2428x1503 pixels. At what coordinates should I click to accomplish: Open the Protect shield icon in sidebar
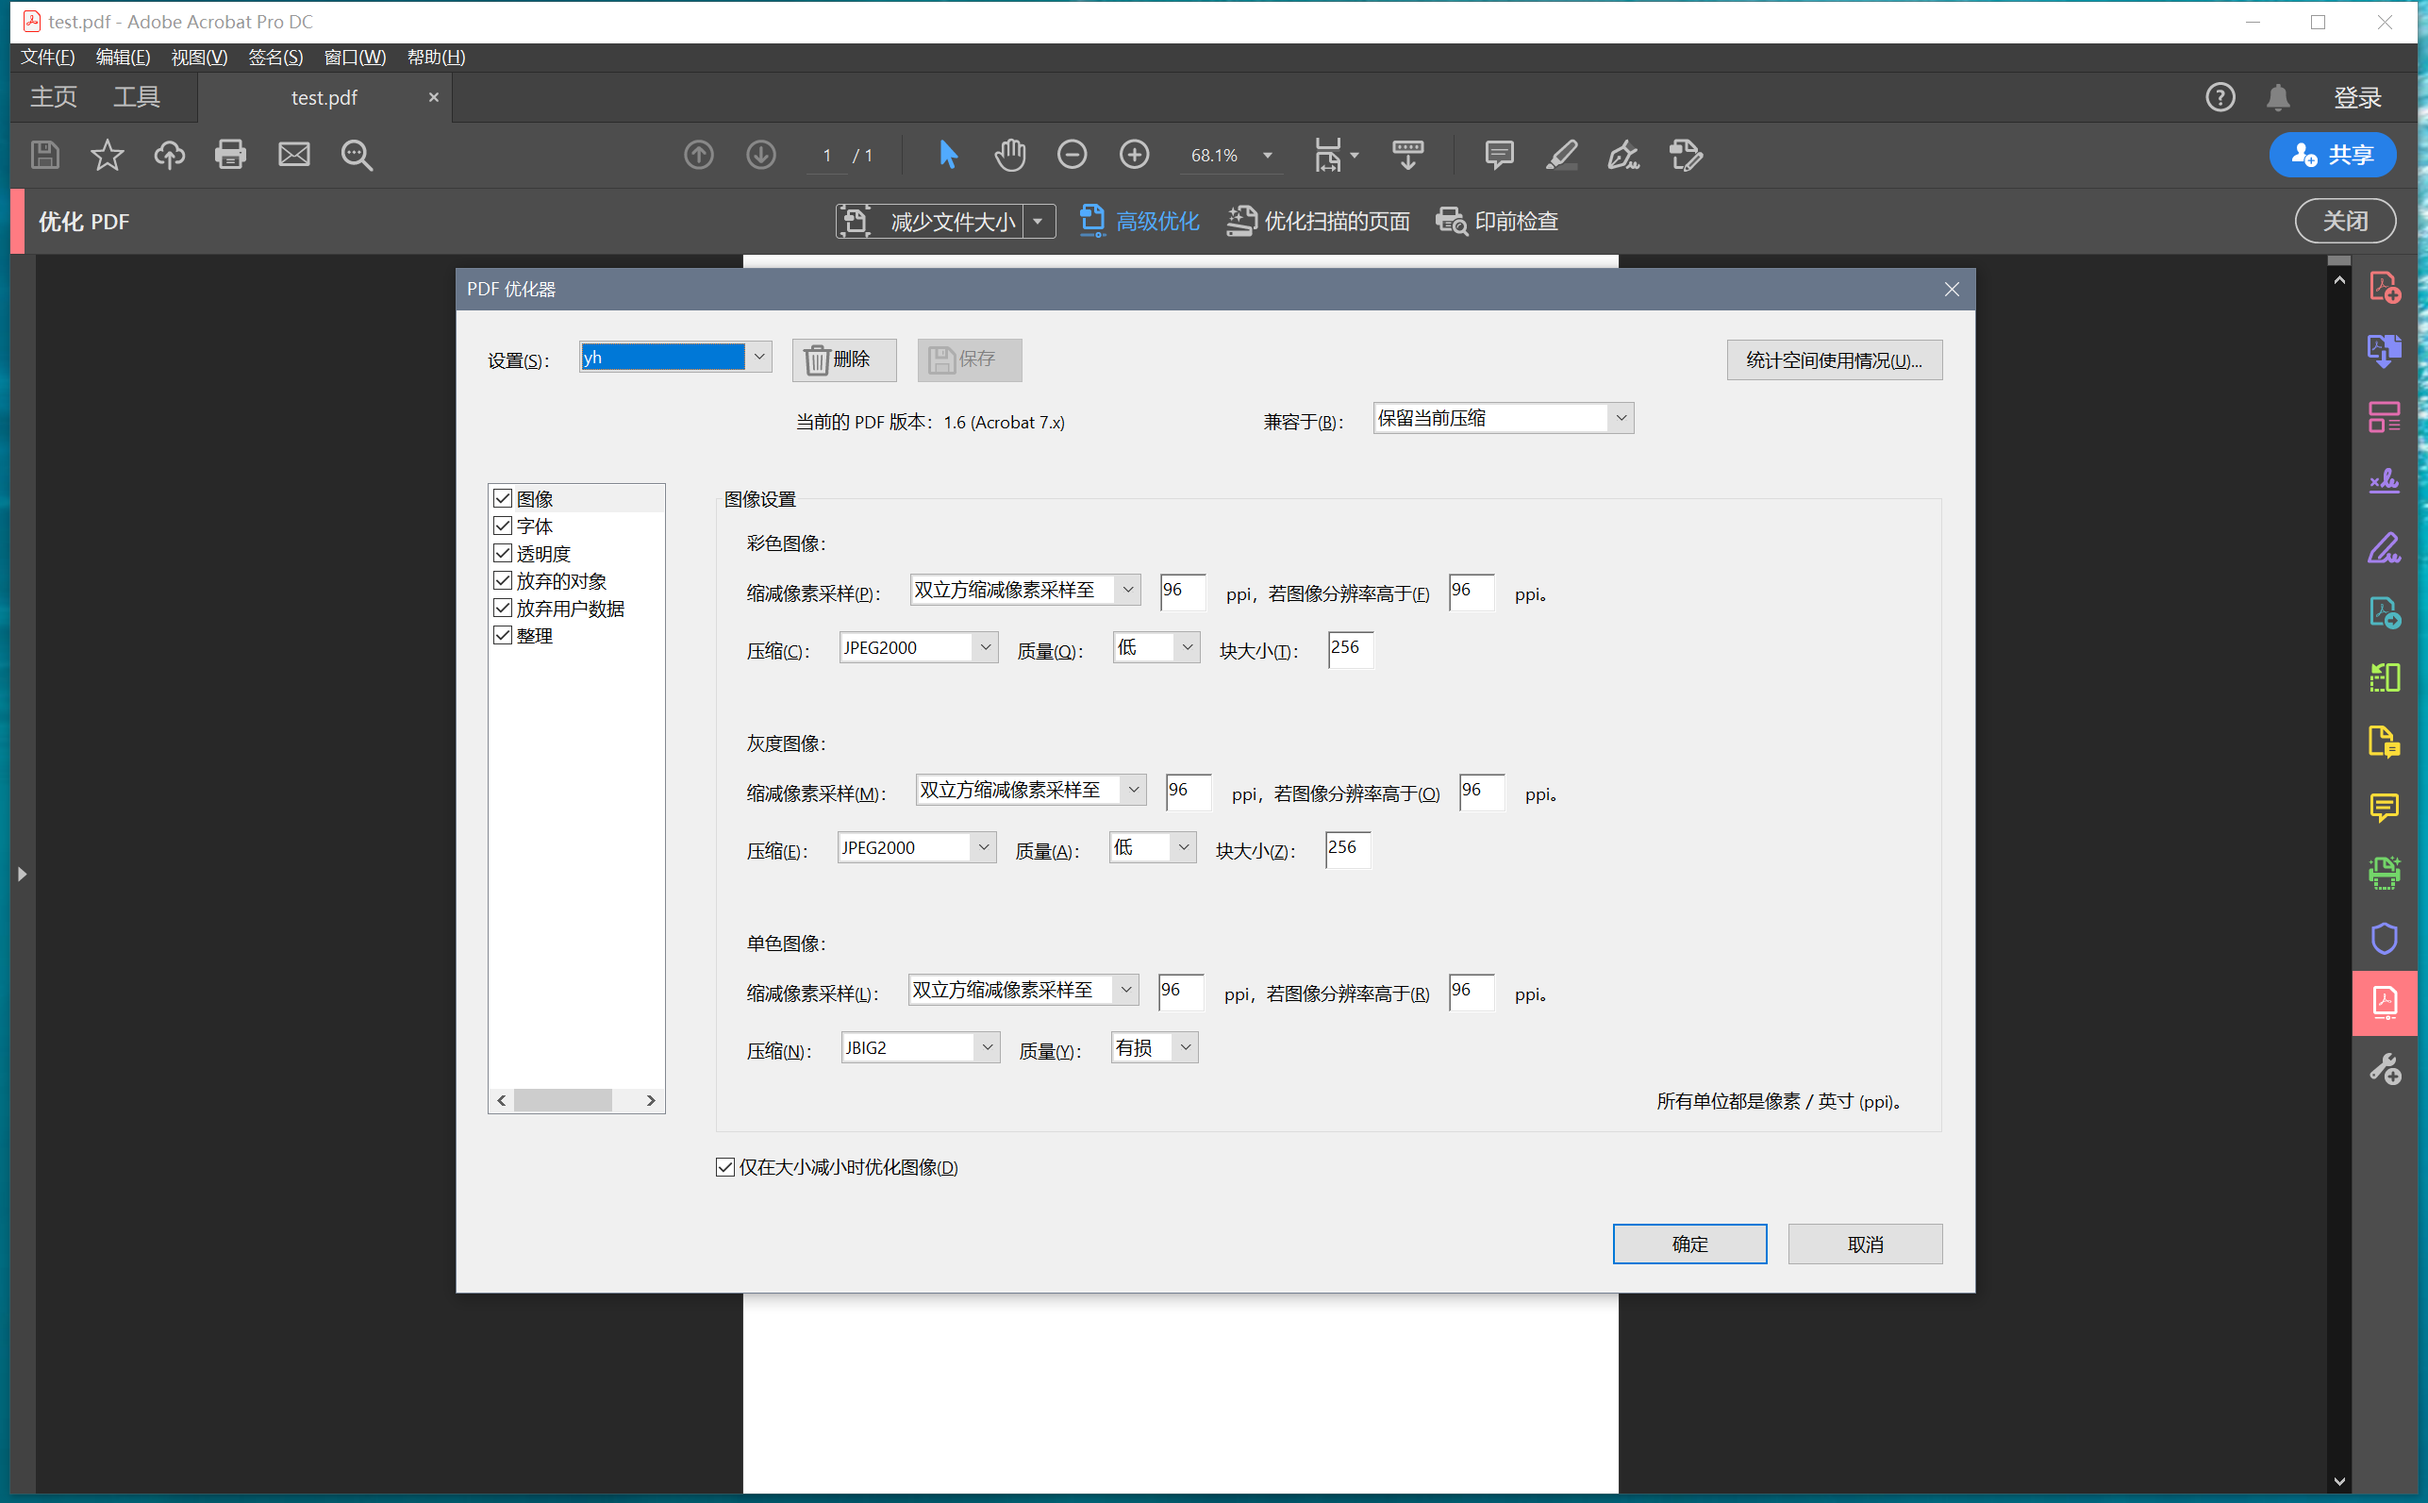(2384, 939)
